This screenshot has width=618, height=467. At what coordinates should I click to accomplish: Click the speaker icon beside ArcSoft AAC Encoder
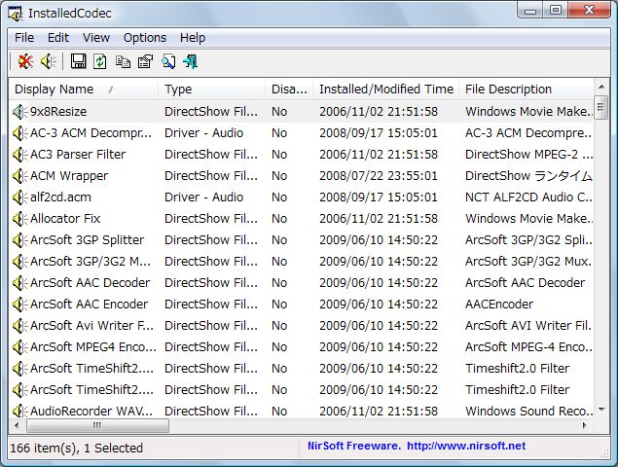tap(19, 305)
